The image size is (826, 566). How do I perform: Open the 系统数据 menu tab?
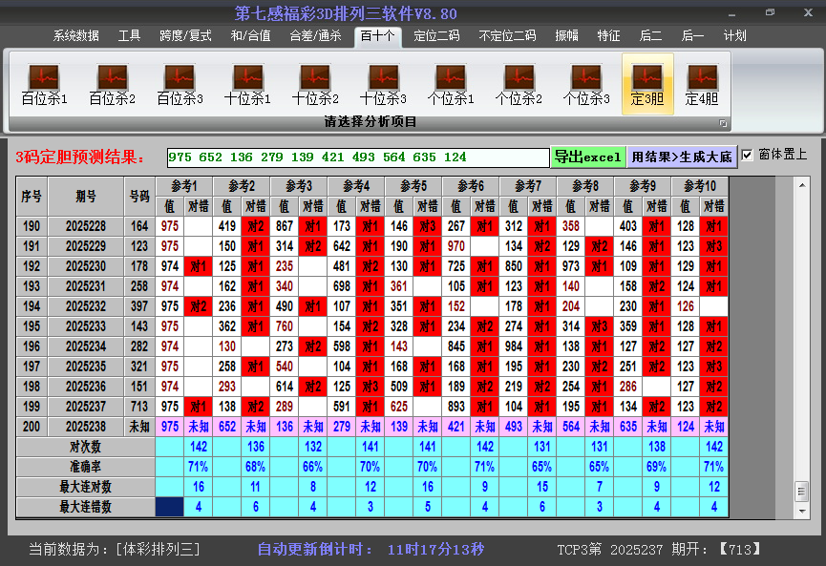pos(76,36)
